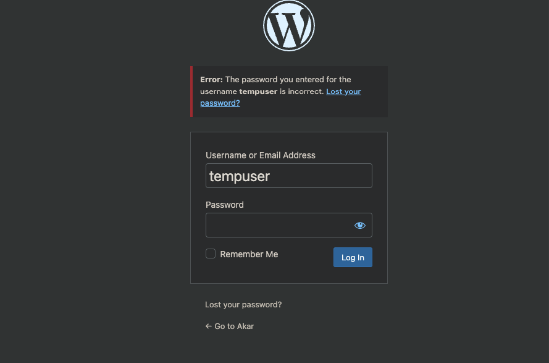Click the Password field label
The width and height of the screenshot is (549, 363).
point(224,205)
